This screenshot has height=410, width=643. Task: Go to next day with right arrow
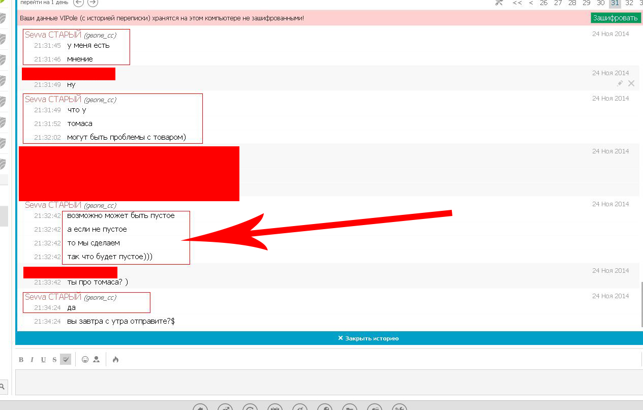tap(93, 3)
